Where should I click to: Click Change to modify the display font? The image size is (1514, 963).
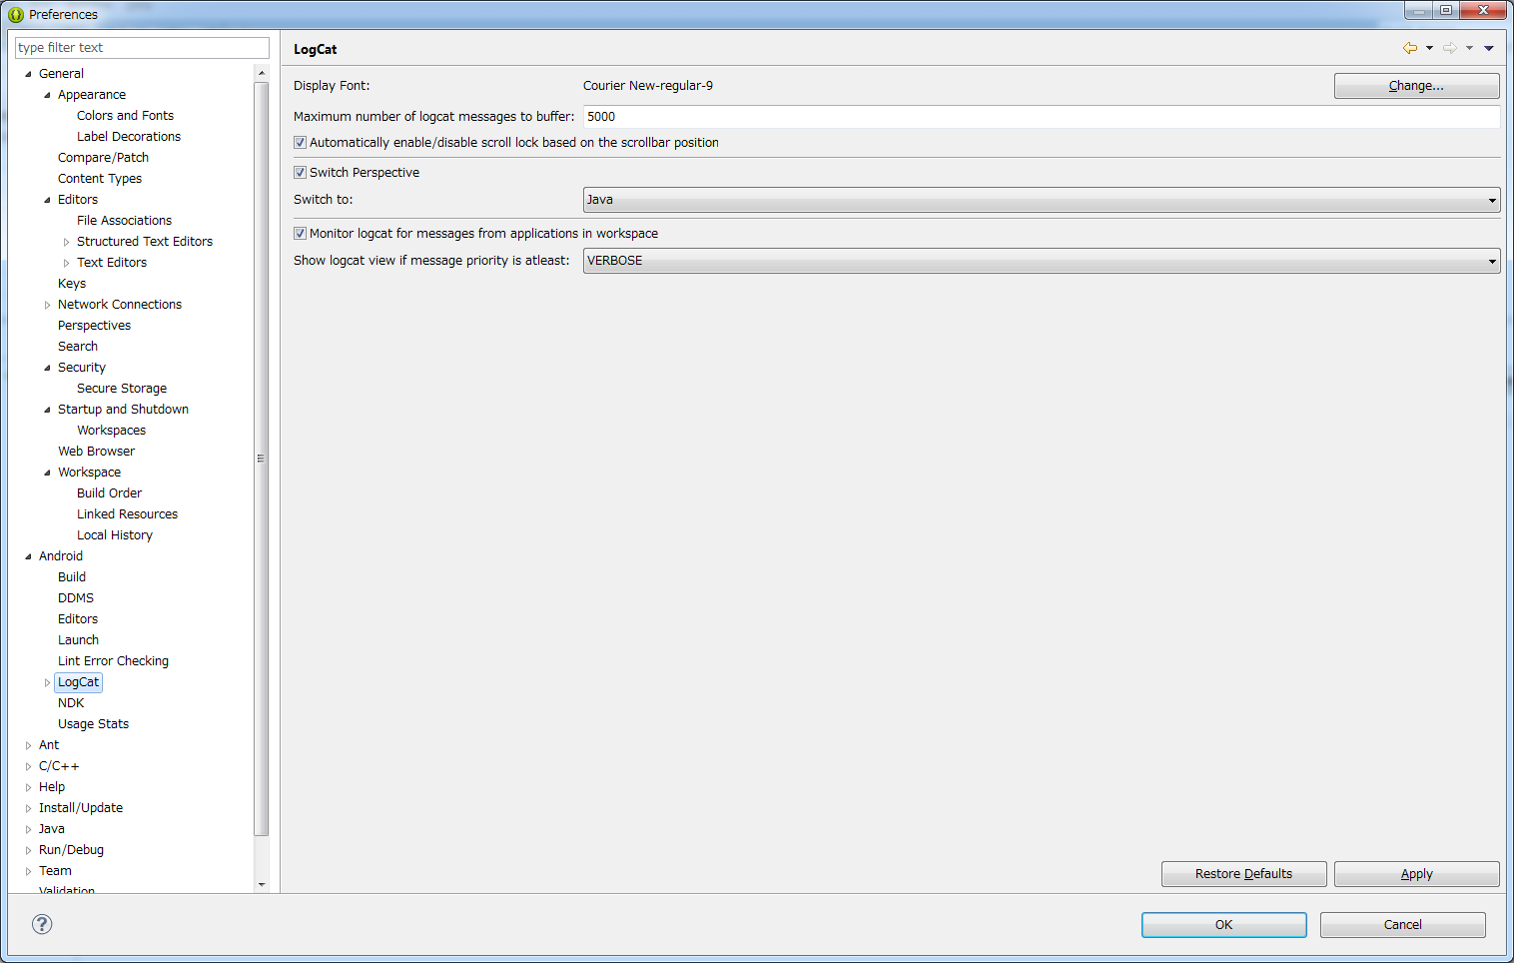click(1416, 85)
